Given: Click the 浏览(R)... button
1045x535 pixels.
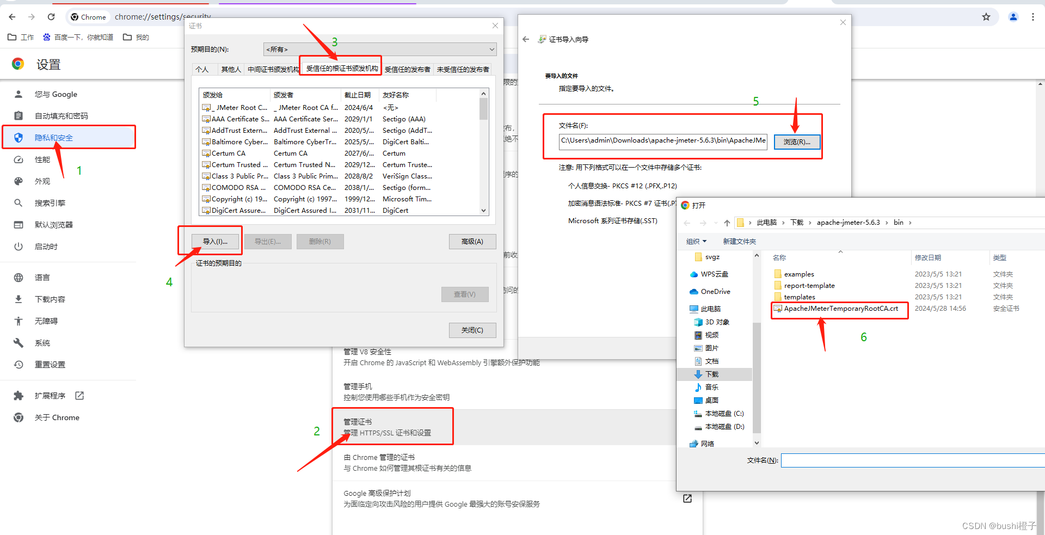Looking at the screenshot, I should [x=797, y=142].
